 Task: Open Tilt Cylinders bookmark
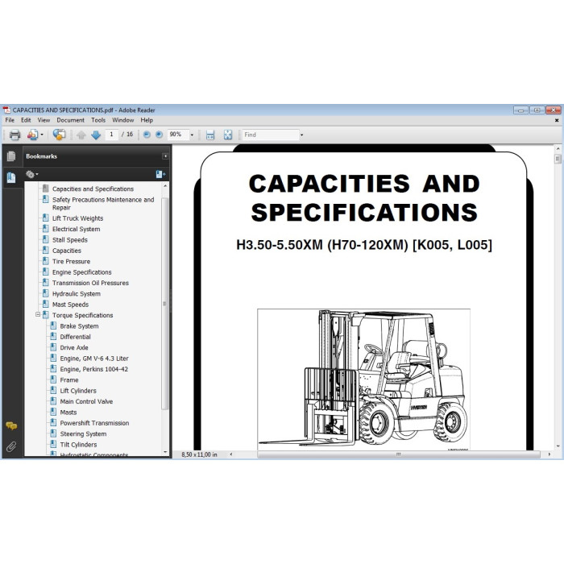[x=78, y=445]
